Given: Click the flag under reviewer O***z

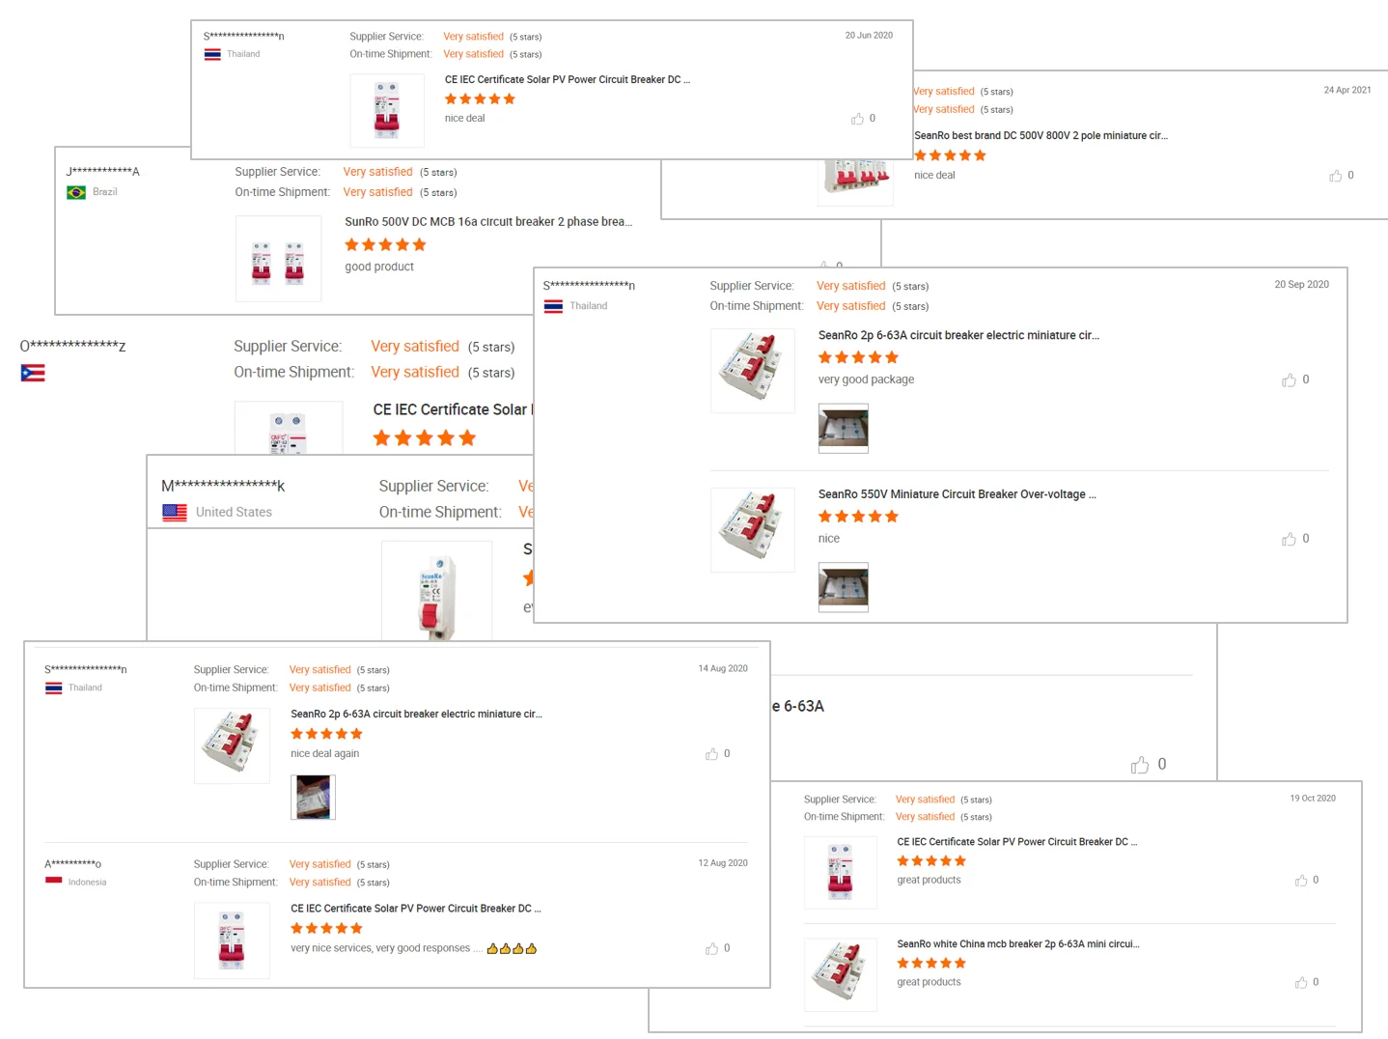Looking at the screenshot, I should pyautogui.click(x=33, y=374).
